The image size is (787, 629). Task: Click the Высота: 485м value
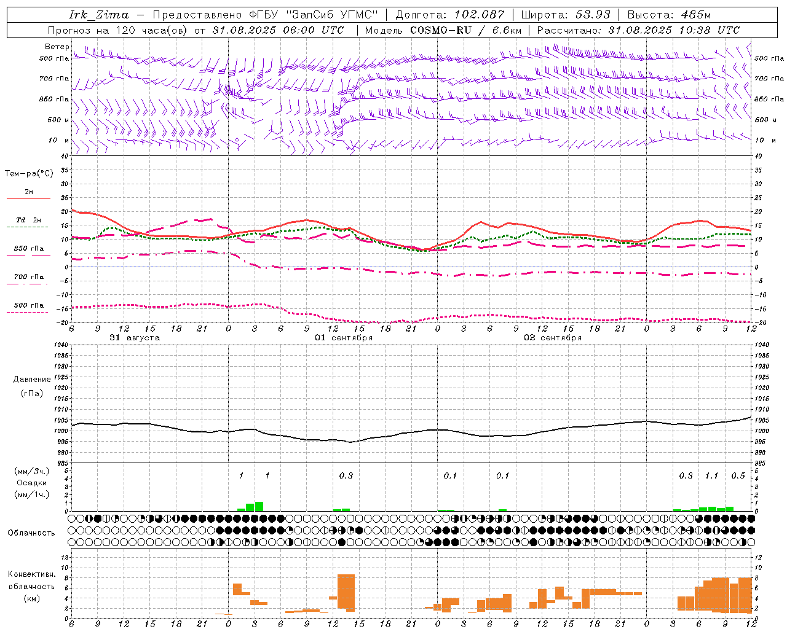tap(669, 15)
